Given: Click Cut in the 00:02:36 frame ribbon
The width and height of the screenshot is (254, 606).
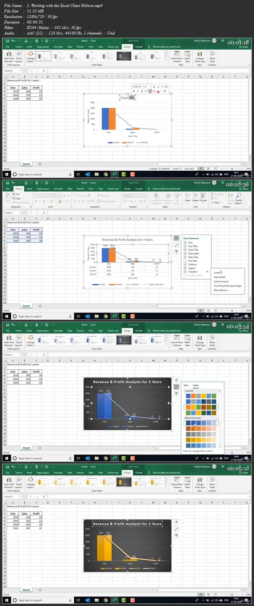Looking at the screenshot, I should coord(16,194).
